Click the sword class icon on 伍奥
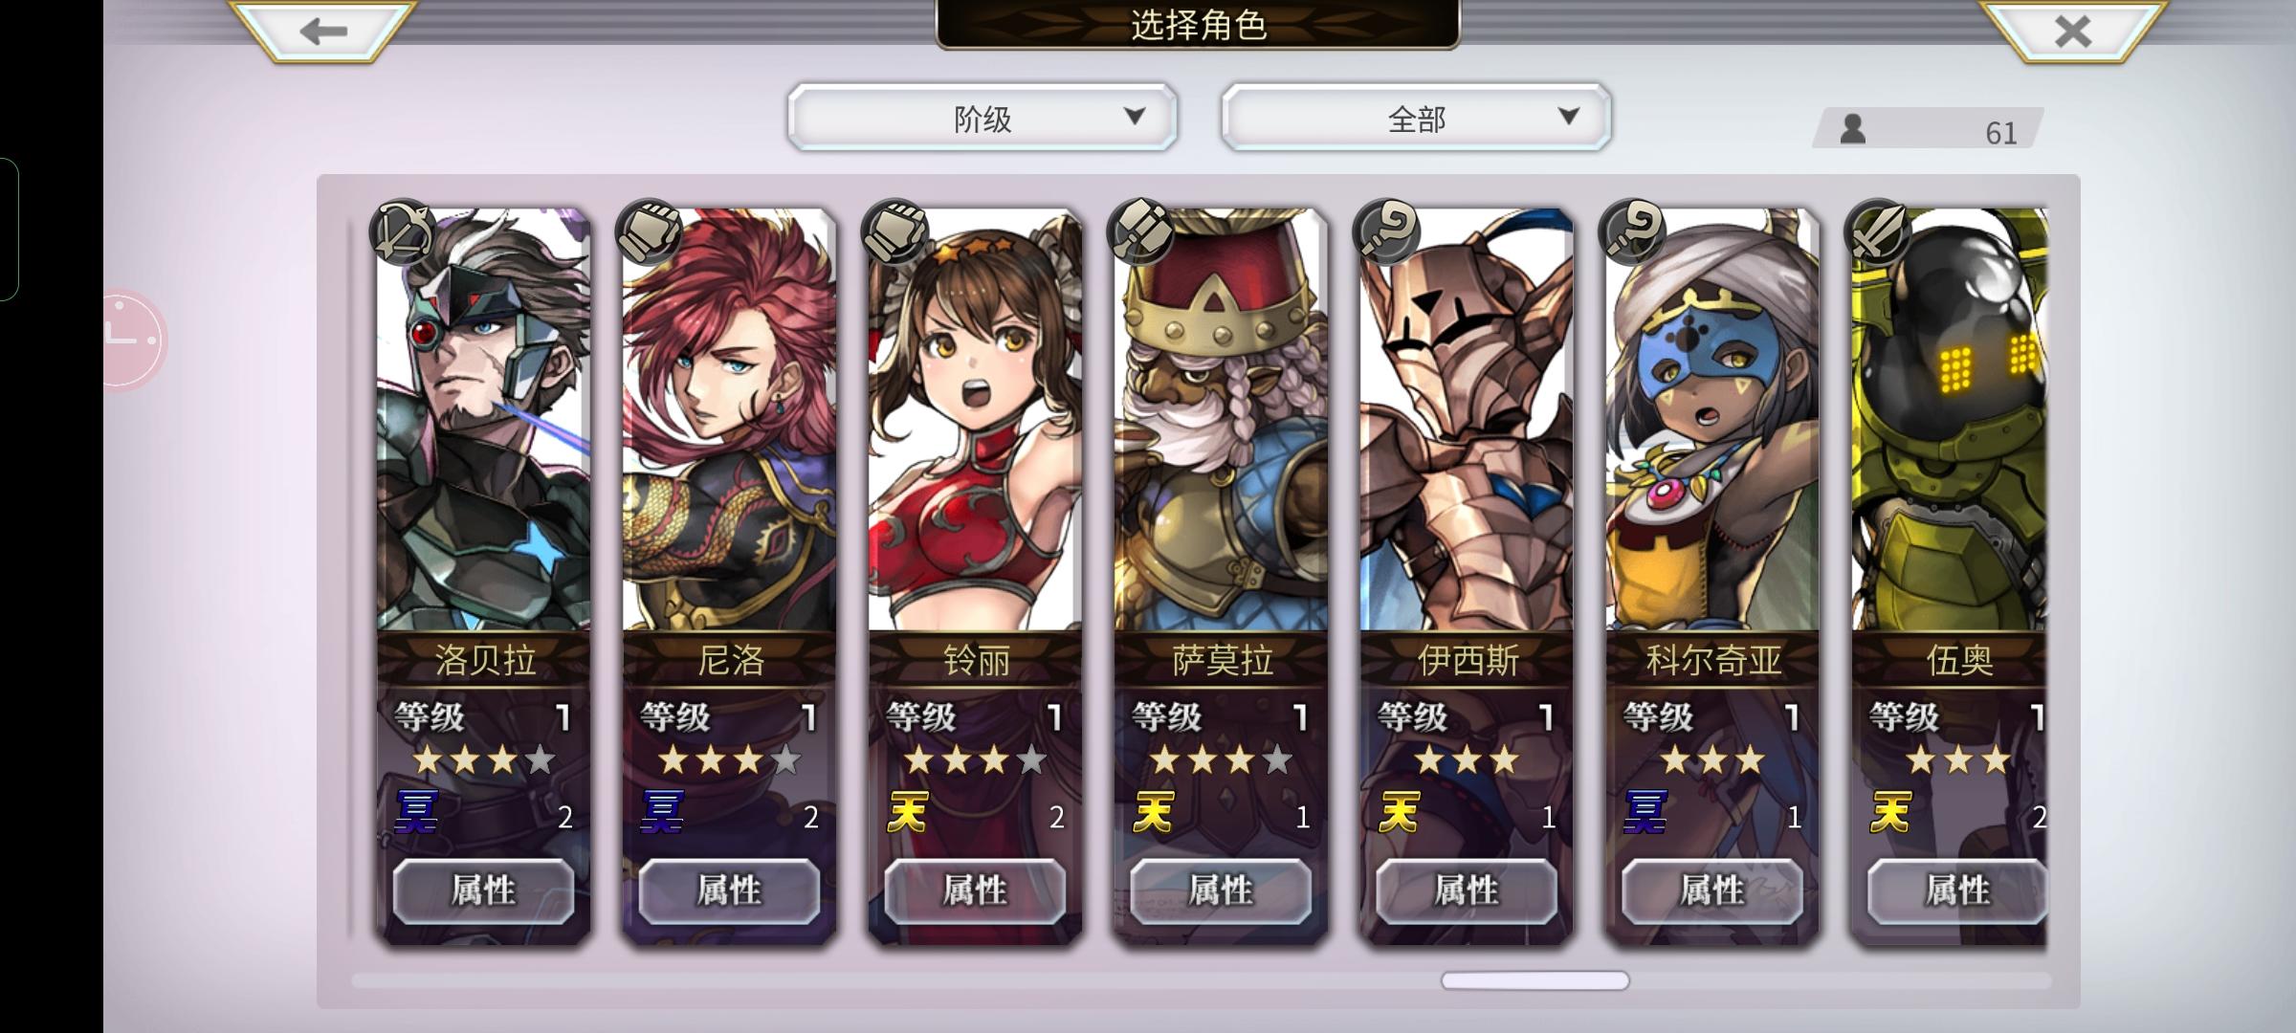The image size is (2296, 1033). click(1878, 232)
